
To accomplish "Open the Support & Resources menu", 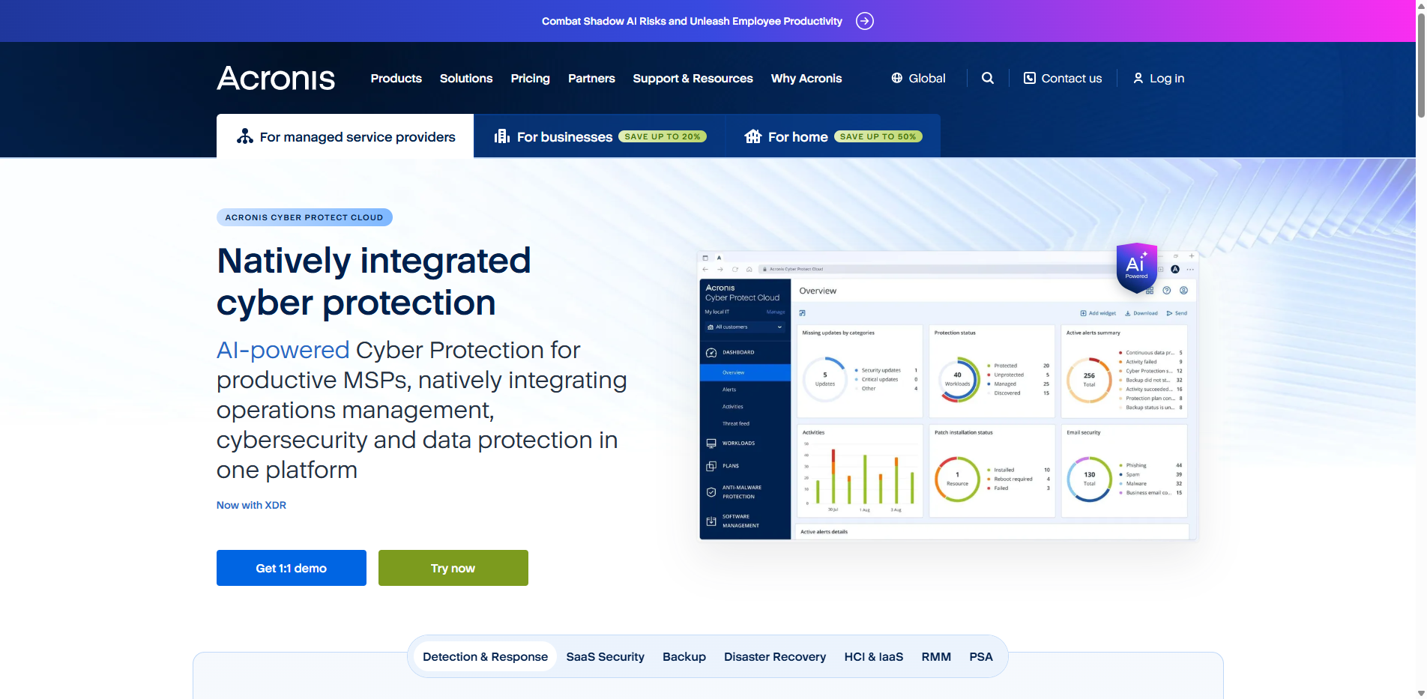I will pyautogui.click(x=693, y=78).
